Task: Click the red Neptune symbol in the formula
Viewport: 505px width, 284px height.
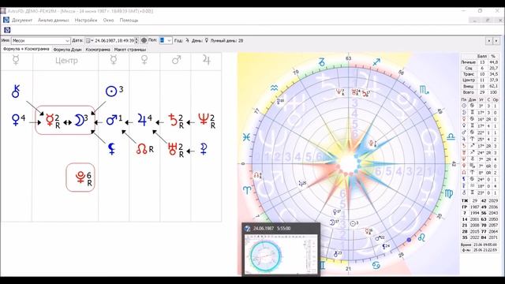Action: [x=204, y=119]
